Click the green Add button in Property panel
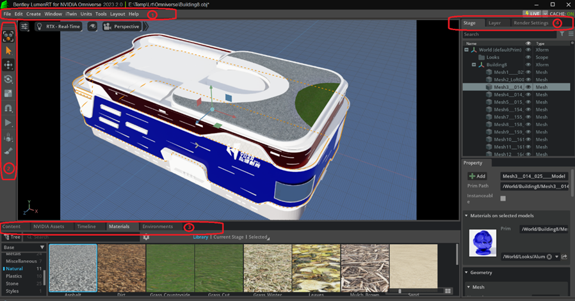Image resolution: width=575 pixels, height=301 pixels. (477, 176)
